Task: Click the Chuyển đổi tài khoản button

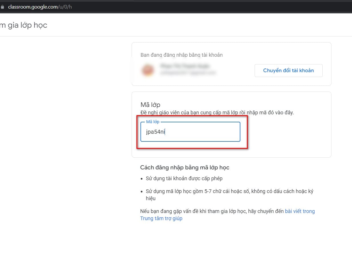Action: click(x=288, y=70)
